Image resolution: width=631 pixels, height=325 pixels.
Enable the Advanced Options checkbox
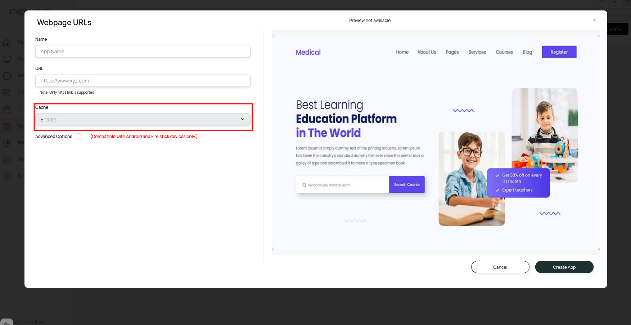pyautogui.click(x=79, y=136)
